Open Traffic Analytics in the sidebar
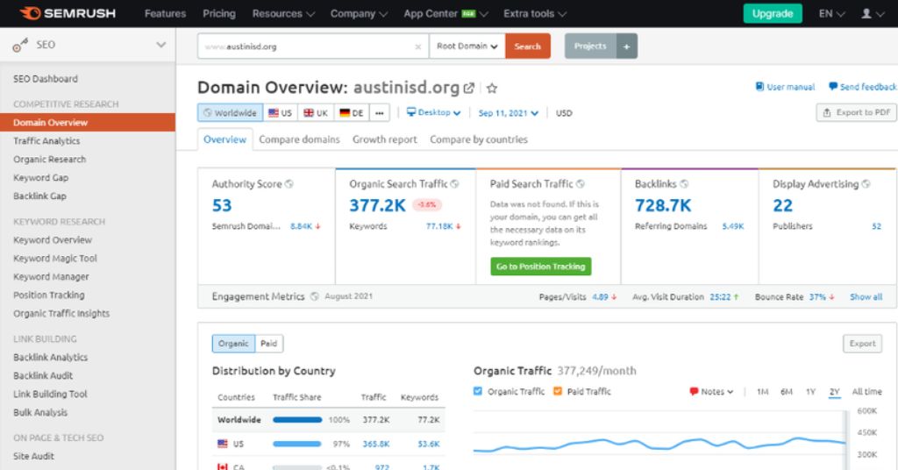The height and width of the screenshot is (470, 898). pos(46,141)
